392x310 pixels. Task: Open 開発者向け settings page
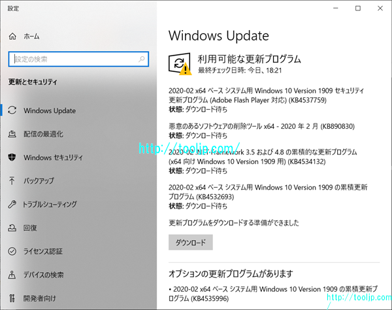tap(39, 298)
